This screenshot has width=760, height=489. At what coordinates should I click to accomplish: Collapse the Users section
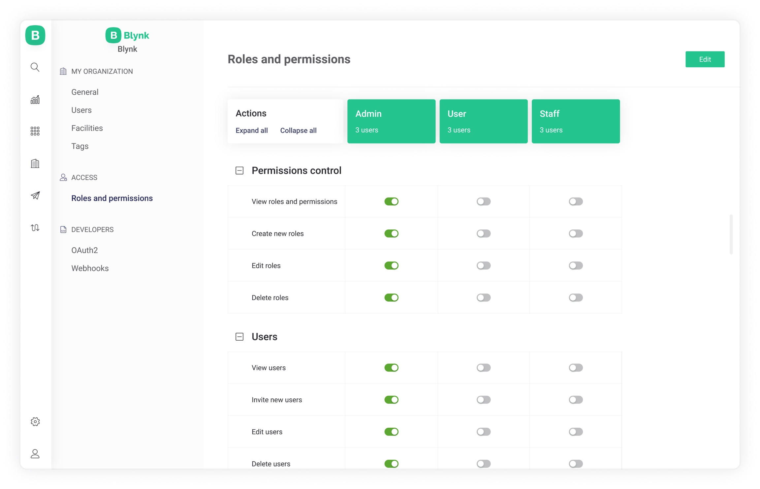coord(239,337)
